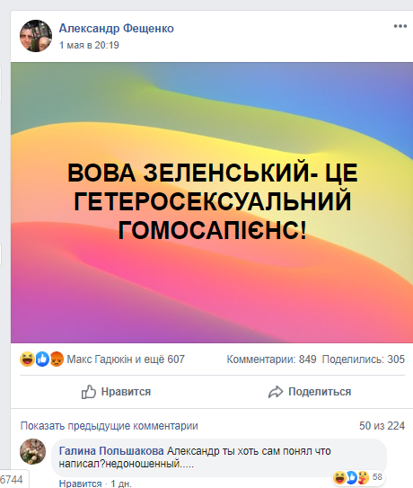Expand Показать предыдущие комментарии
413x488 pixels.
[110, 426]
